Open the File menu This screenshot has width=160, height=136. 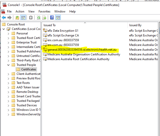click(x=9, y=11)
